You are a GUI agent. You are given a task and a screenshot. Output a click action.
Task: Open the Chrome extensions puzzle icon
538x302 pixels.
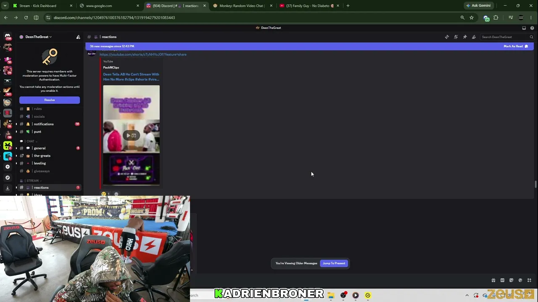click(x=496, y=18)
